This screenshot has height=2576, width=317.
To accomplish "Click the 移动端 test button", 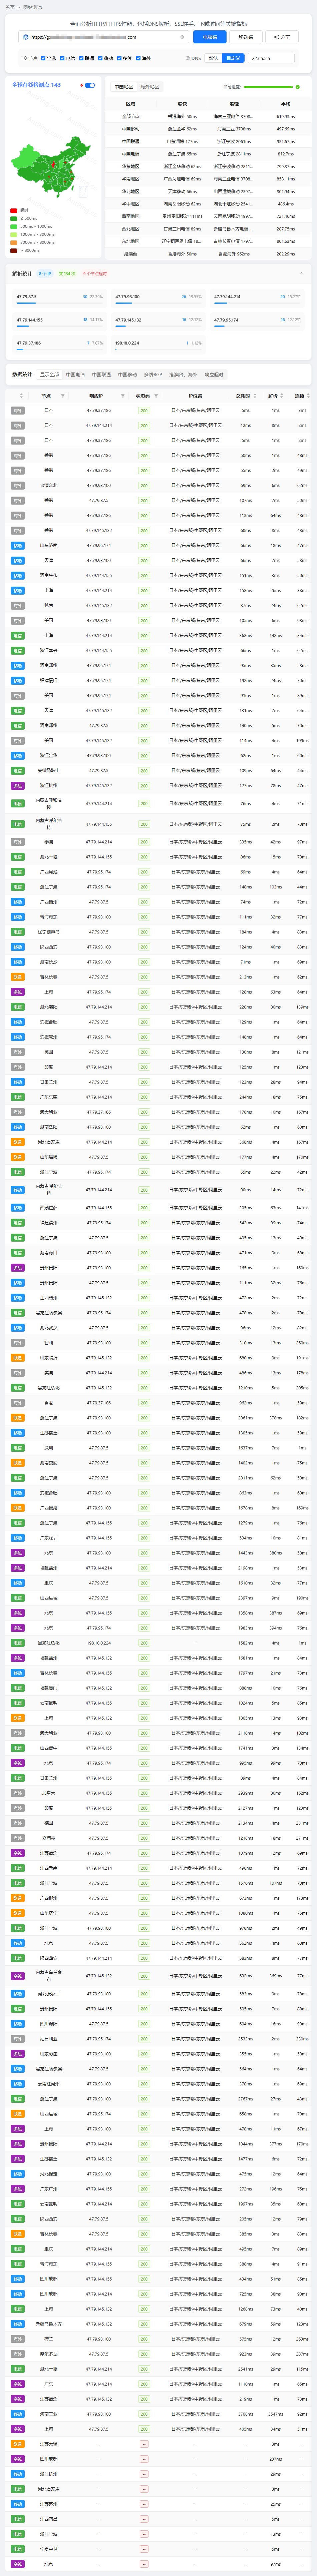I will coord(245,37).
